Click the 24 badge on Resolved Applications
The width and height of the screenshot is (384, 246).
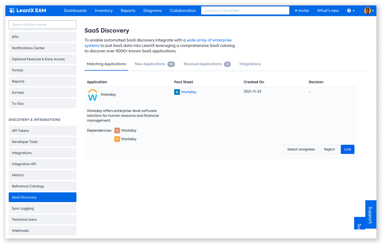click(x=227, y=64)
